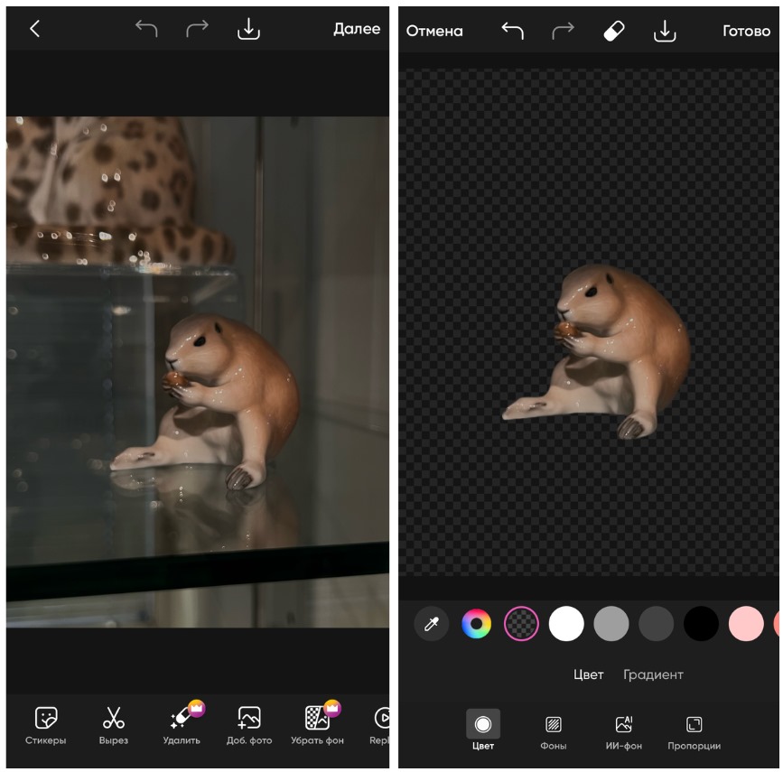The width and height of the screenshot is (783, 772).
Task: Switch to the Градиент tab
Action: 653,674
